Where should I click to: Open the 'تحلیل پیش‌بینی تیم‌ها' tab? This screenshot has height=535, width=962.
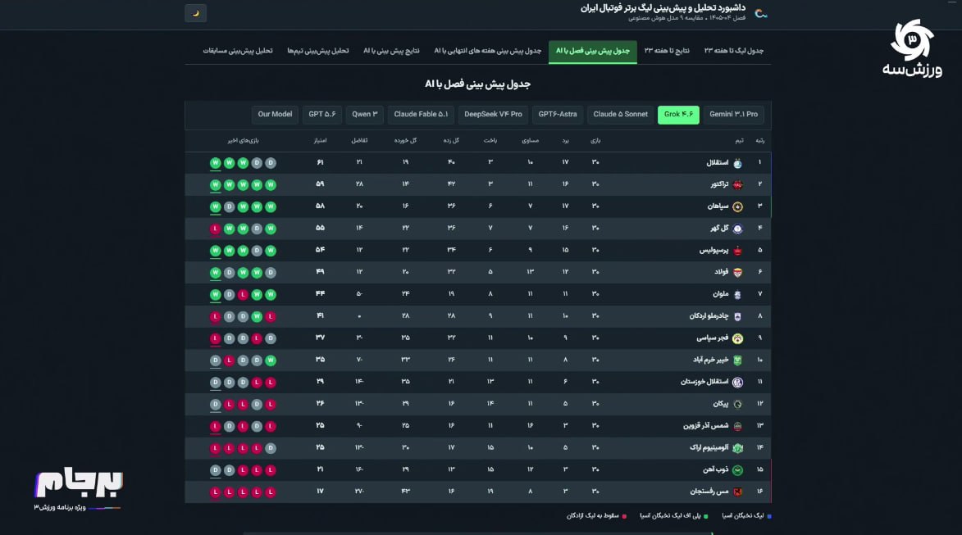318,51
